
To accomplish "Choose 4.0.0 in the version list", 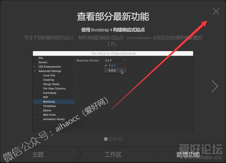I will (x=112, y=70).
